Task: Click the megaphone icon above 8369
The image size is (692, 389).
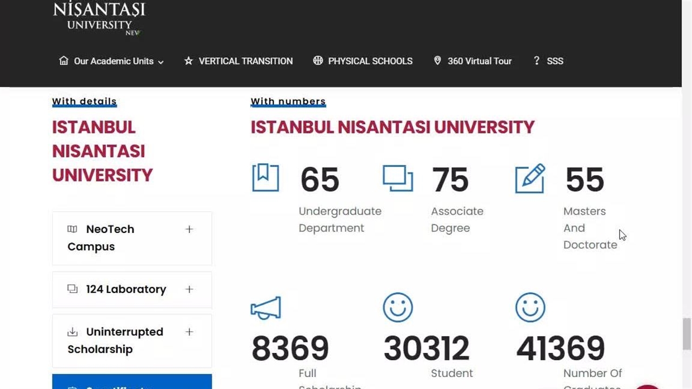Action: pyautogui.click(x=266, y=308)
